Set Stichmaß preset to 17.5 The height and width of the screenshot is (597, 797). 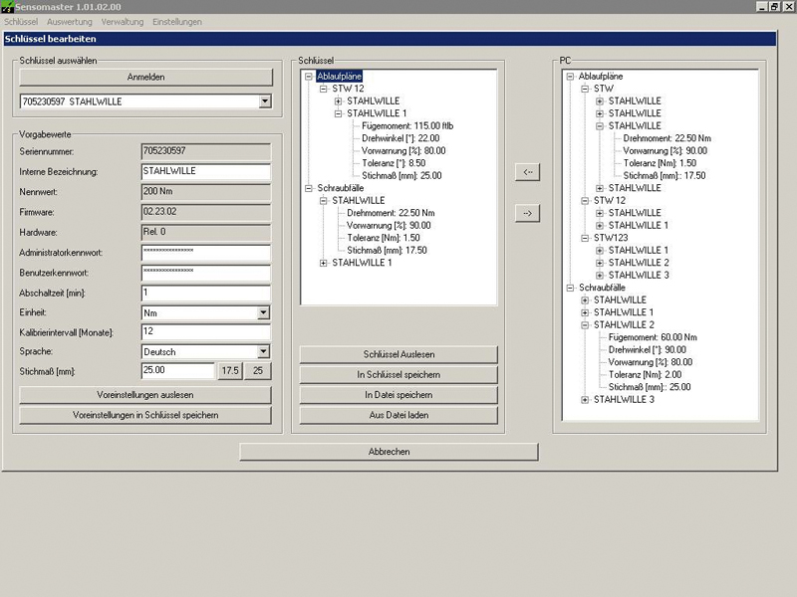click(230, 371)
